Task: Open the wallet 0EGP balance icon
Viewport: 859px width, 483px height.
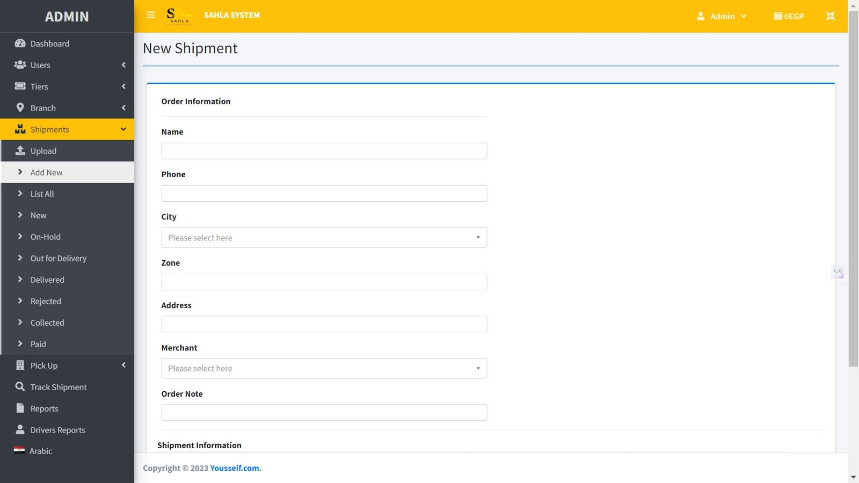Action: (x=778, y=16)
